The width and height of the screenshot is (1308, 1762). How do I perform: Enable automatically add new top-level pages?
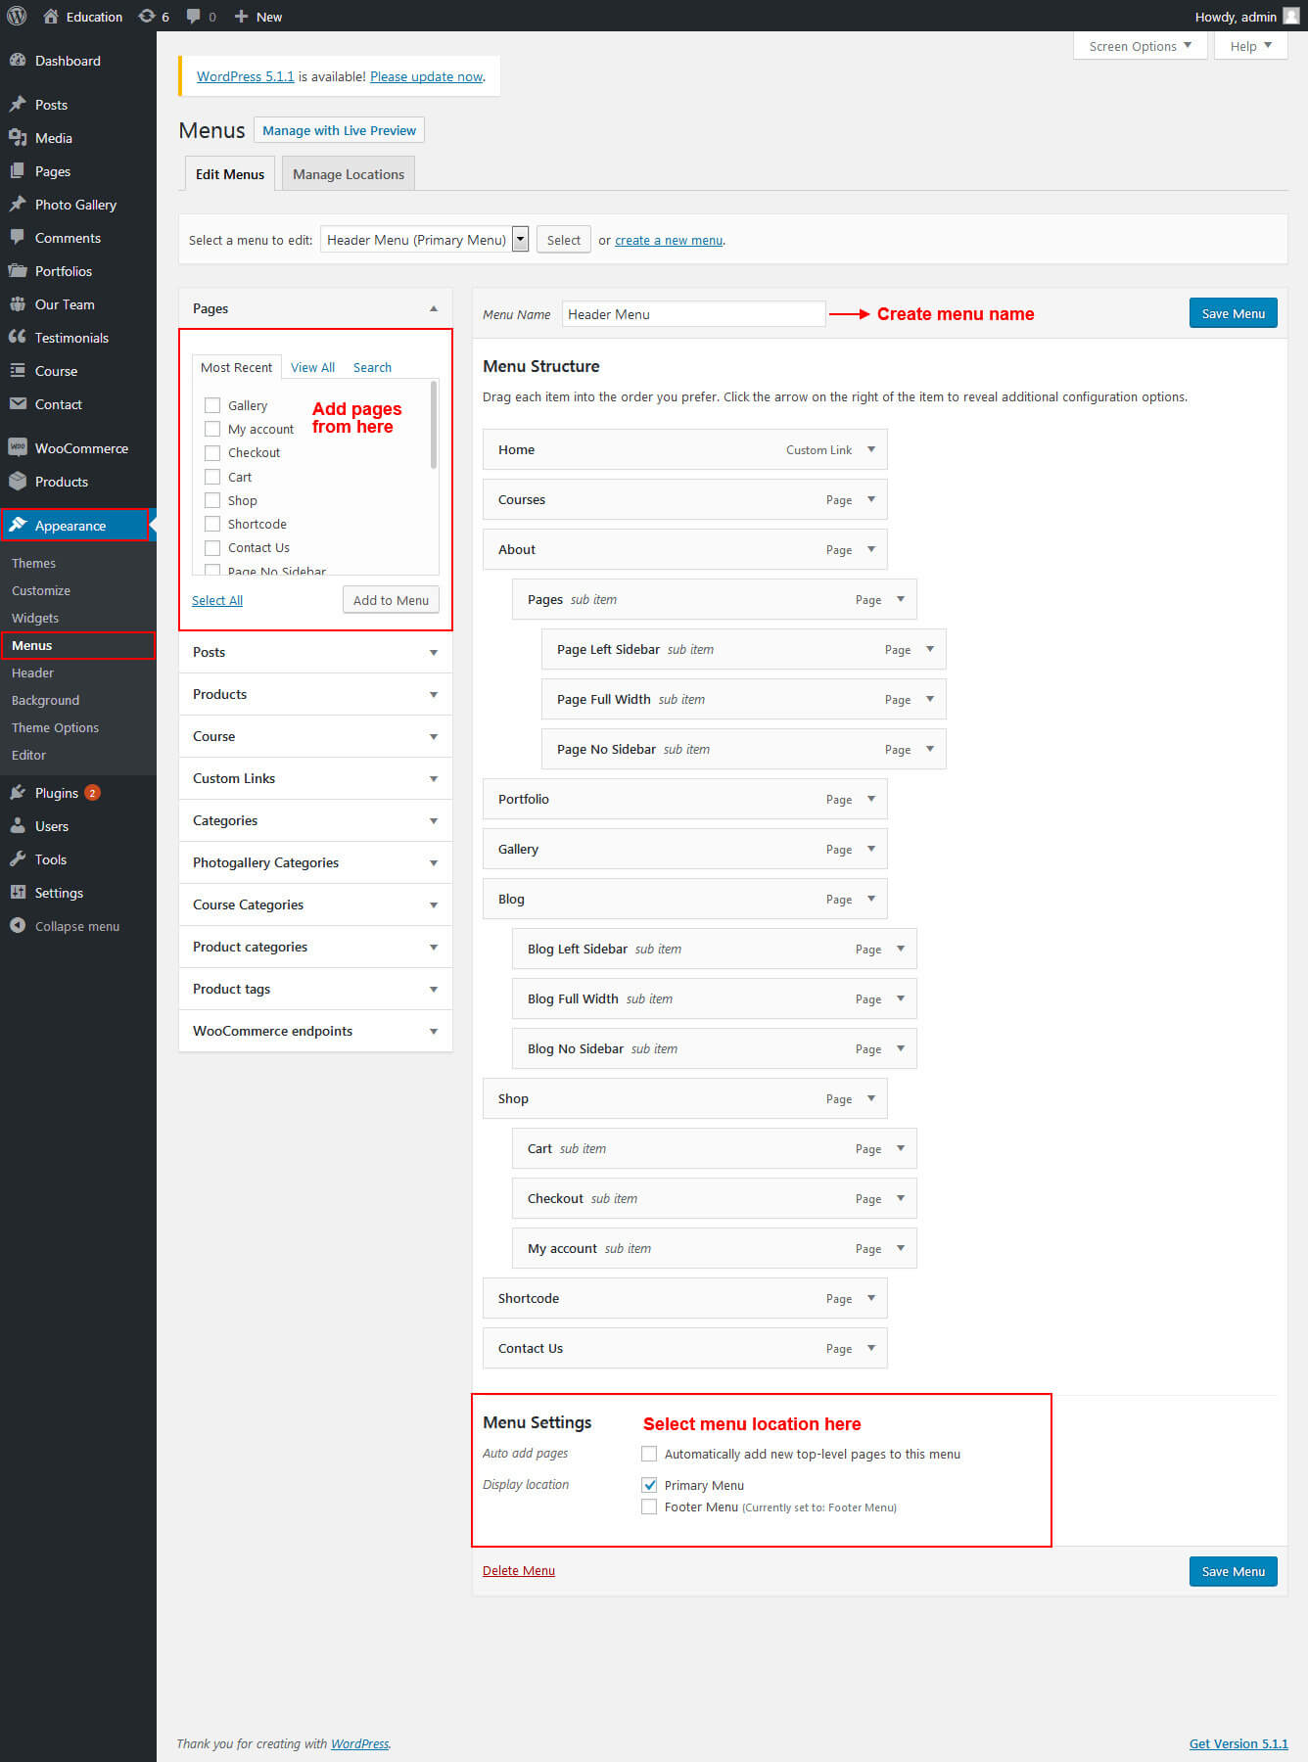649,1454
